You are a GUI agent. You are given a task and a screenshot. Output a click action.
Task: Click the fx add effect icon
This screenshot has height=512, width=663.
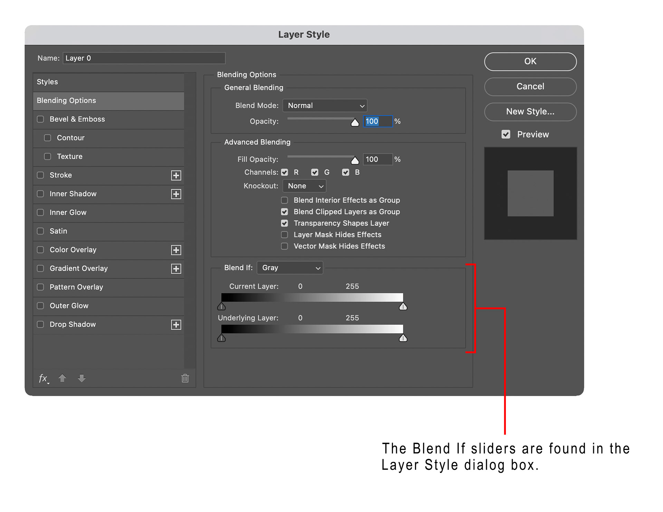[x=43, y=378]
